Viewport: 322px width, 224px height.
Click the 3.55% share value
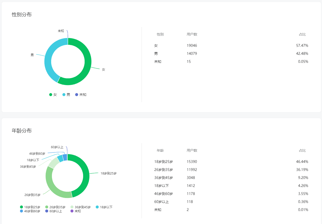[303, 194]
